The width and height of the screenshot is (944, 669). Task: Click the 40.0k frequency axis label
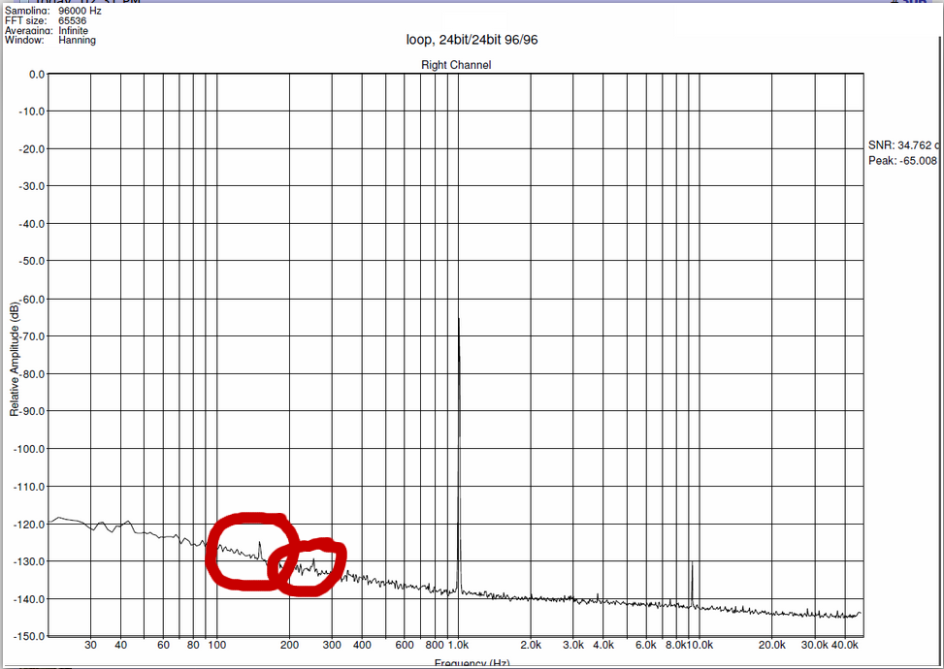point(845,645)
